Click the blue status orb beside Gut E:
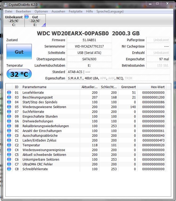The width and height of the screenshot is (176, 201). click(x=27, y=17)
